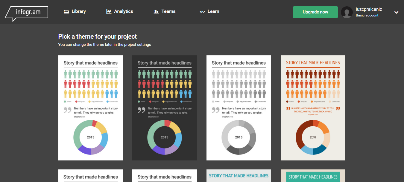The width and height of the screenshot is (404, 182).
Task: Open the Teams menu item
Action: (168, 11)
